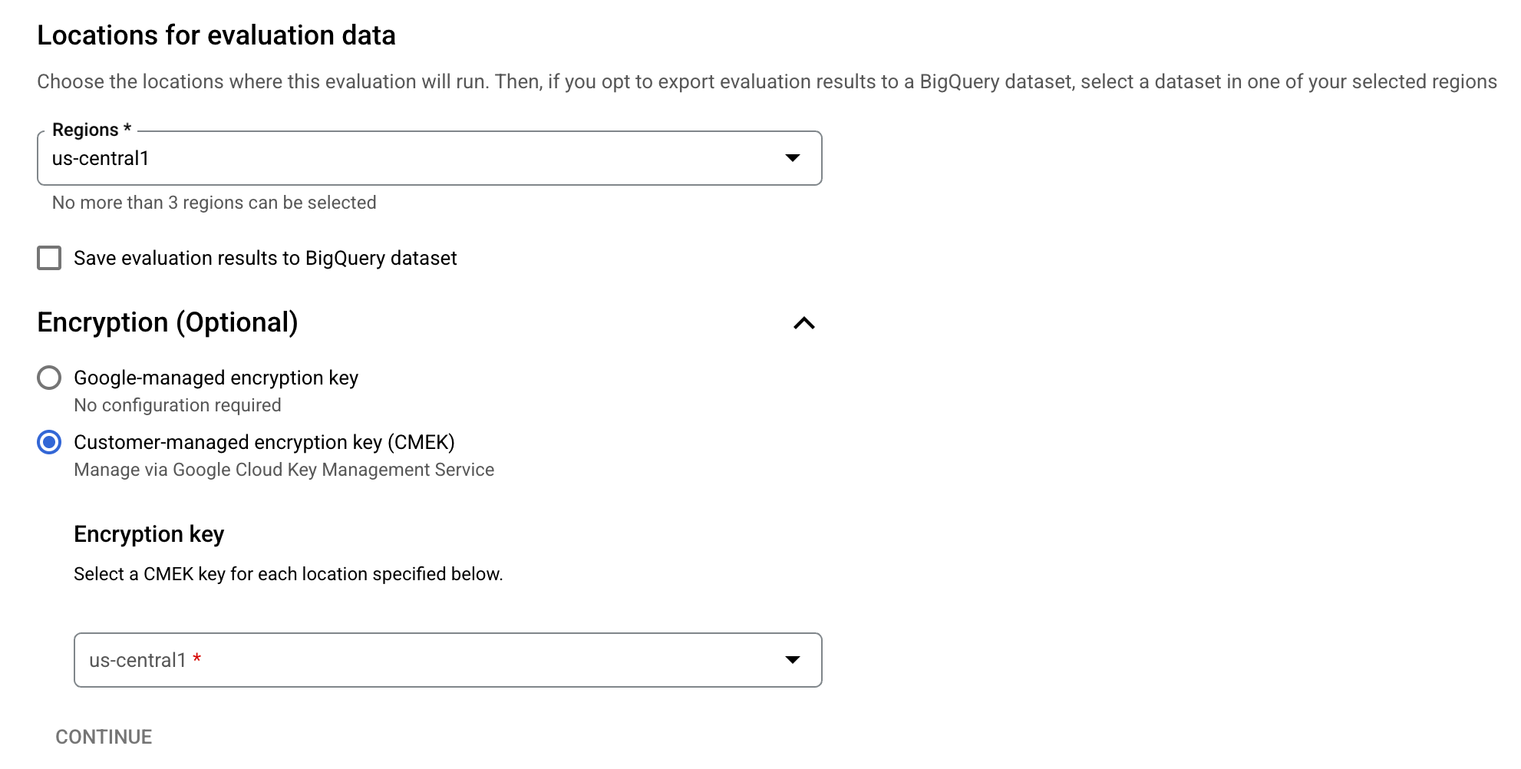Click the 'Locations for evaluation data' heading
The height and width of the screenshot is (769, 1521).
[x=216, y=35]
